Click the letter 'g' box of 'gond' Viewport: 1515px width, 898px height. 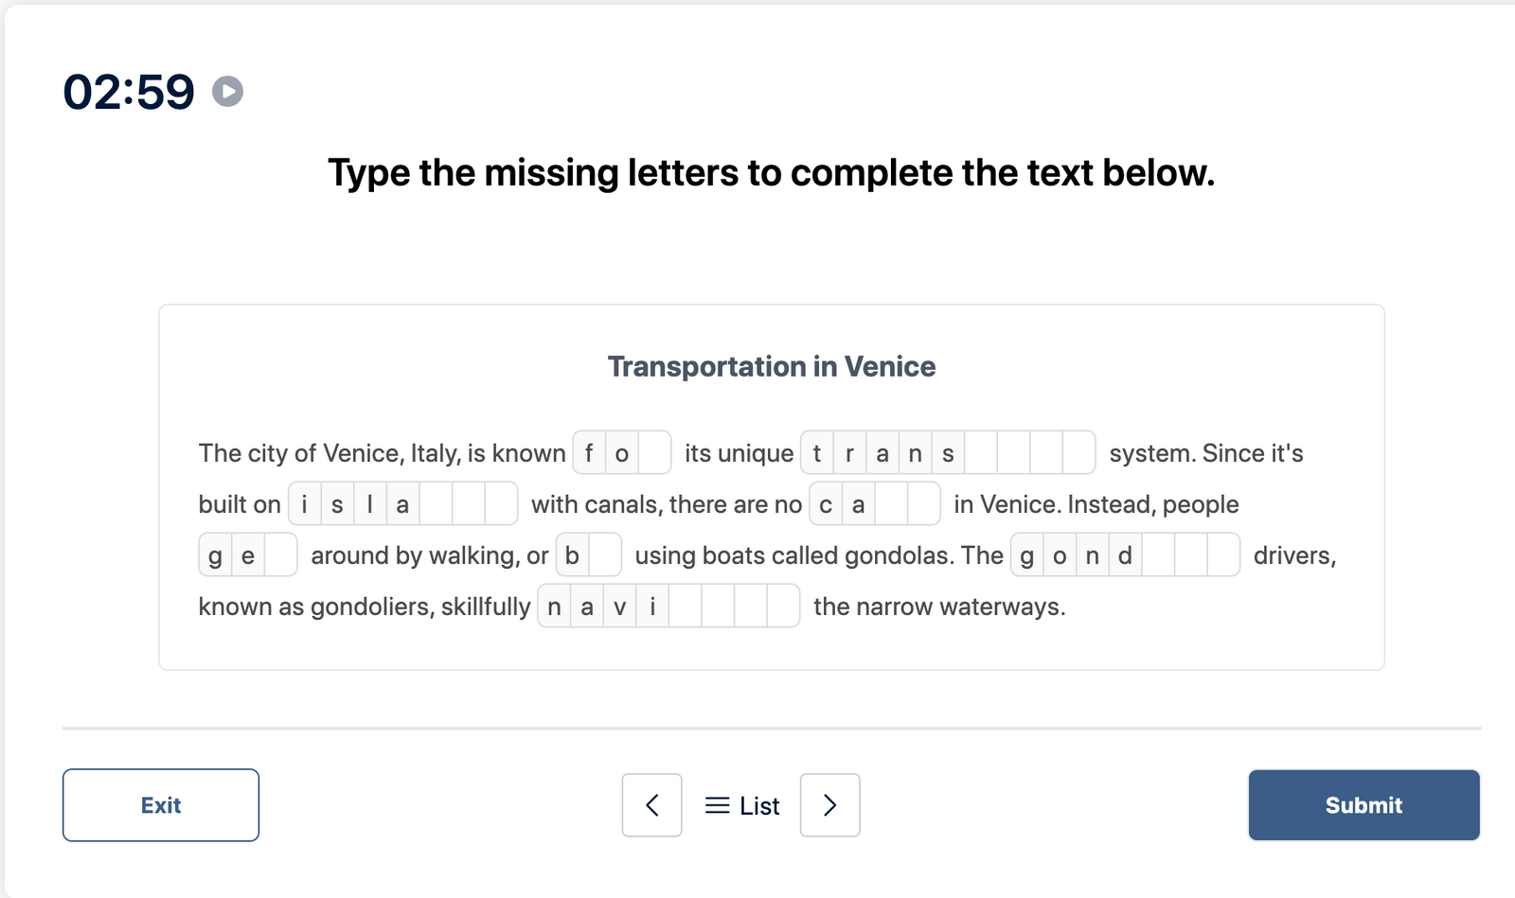[1026, 555]
